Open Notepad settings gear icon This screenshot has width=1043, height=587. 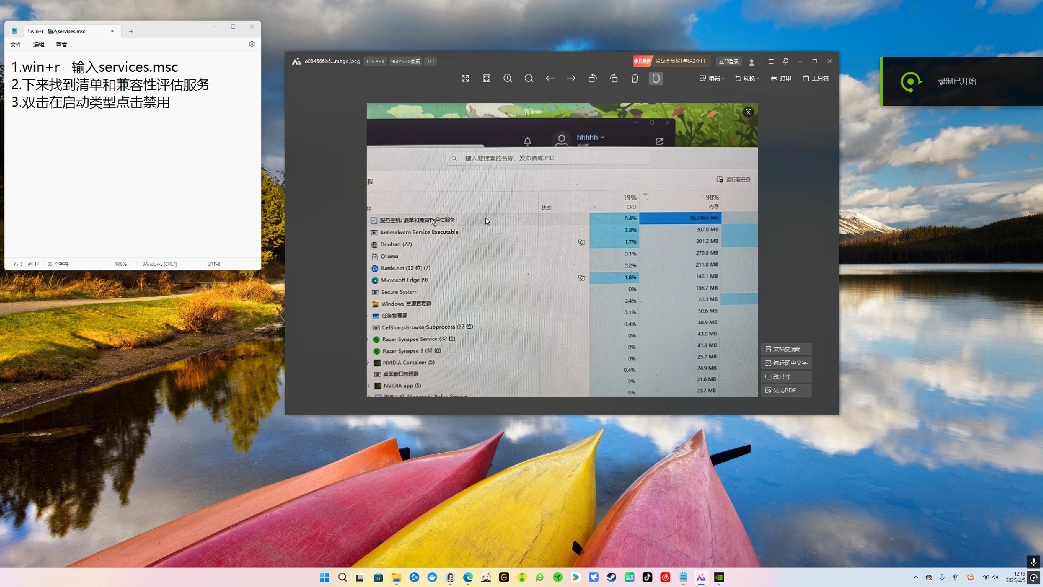252,44
